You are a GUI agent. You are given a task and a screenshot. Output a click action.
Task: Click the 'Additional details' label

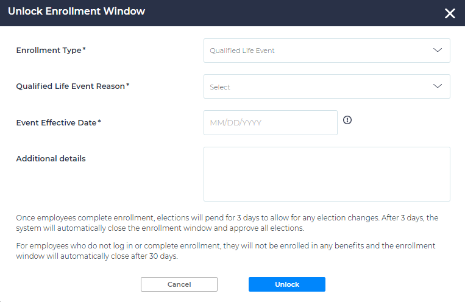[x=51, y=159]
